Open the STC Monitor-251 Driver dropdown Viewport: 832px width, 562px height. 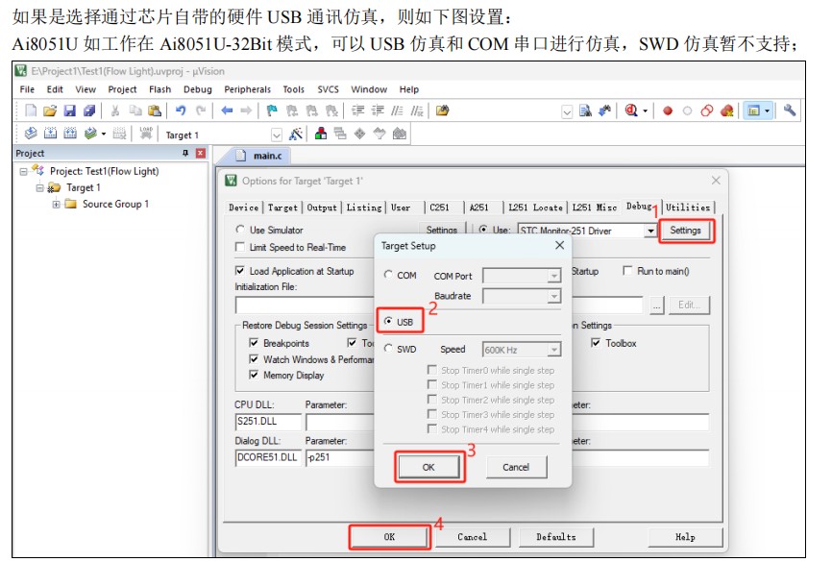point(650,231)
